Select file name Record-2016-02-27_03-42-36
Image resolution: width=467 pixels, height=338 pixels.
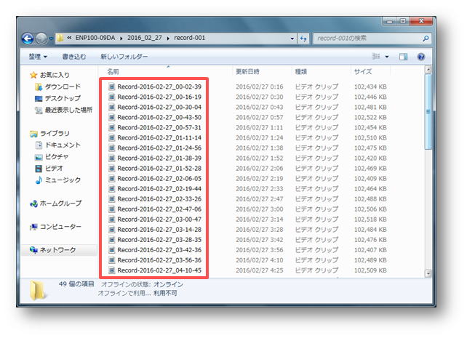[x=159, y=250]
